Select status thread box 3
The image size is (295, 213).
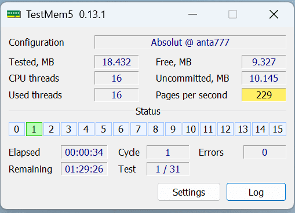tap(69, 129)
